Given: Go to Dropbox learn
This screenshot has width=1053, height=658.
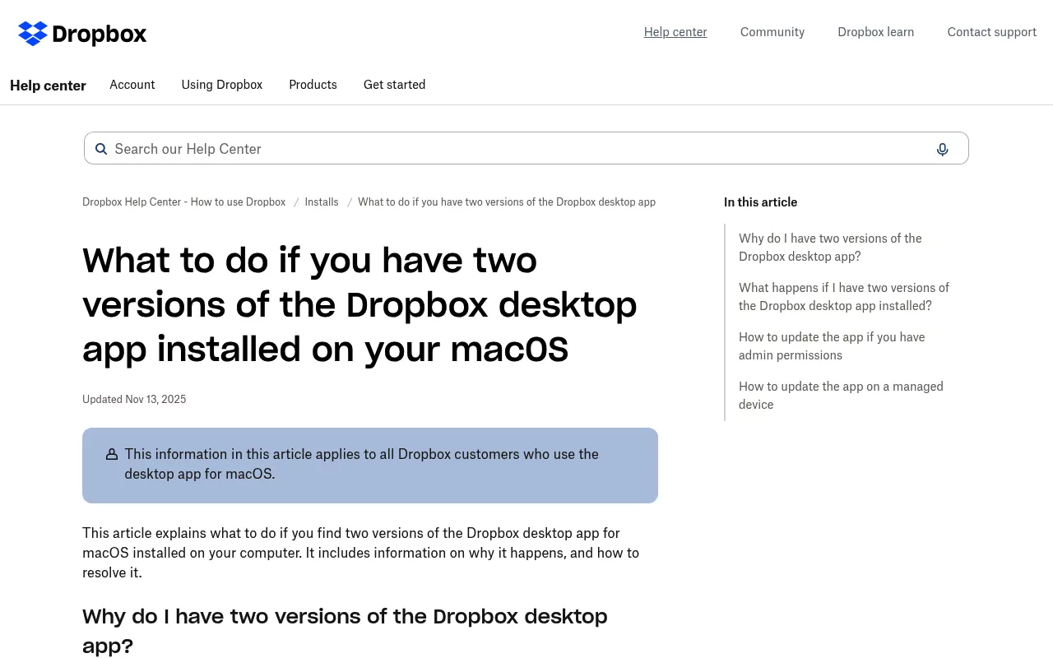Looking at the screenshot, I should 876,32.
